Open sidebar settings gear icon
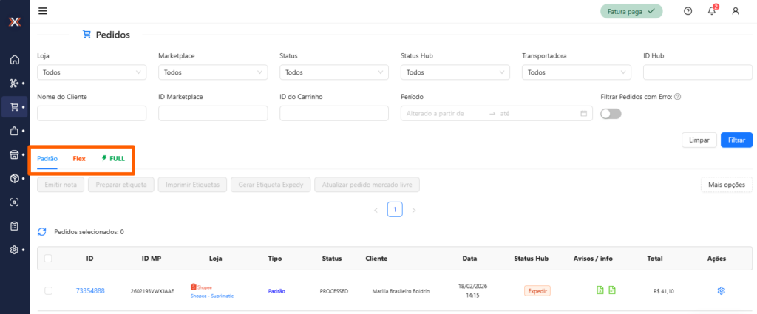The width and height of the screenshot is (757, 314). tap(14, 250)
